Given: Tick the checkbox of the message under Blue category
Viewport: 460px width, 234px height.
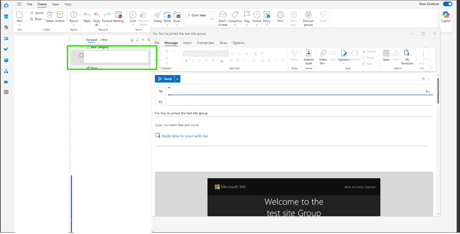Looking at the screenshot, I should [81, 55].
